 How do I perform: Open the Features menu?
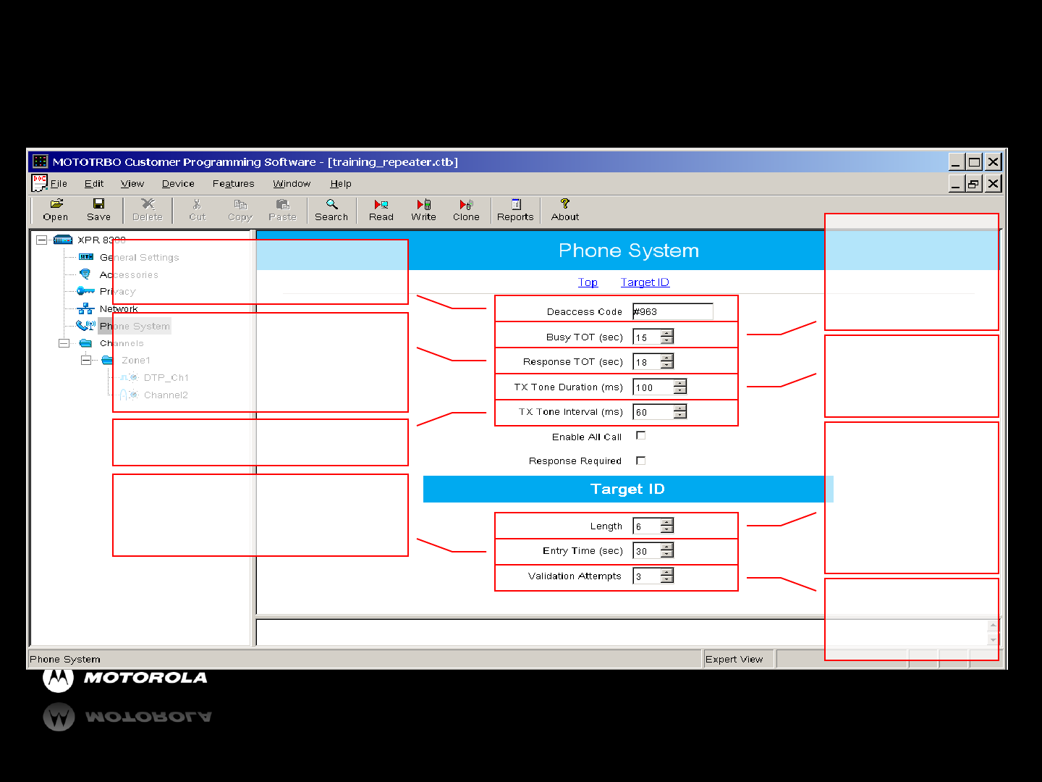(x=234, y=184)
